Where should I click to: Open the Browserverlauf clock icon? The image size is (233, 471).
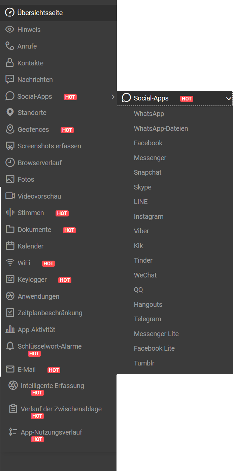pos(10,163)
